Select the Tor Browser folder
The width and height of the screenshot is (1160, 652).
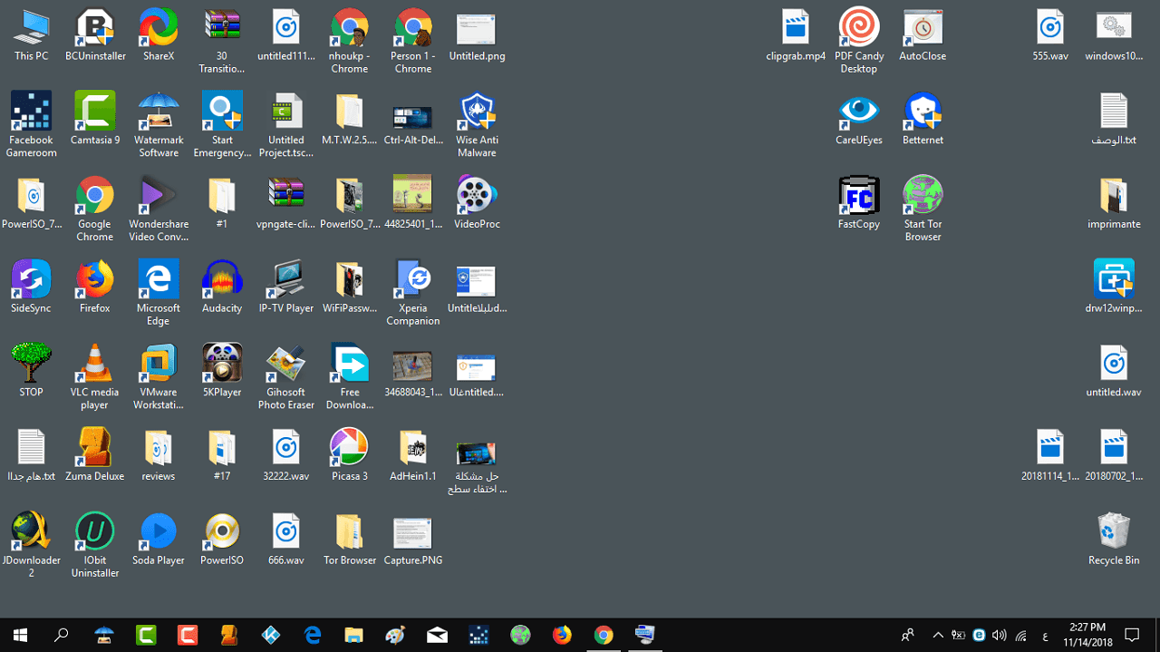pos(350,540)
